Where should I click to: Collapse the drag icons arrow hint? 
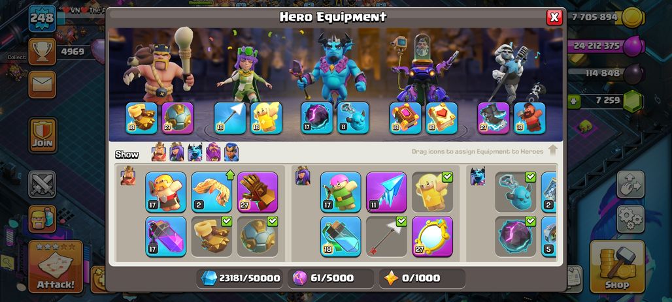pyautogui.click(x=552, y=151)
